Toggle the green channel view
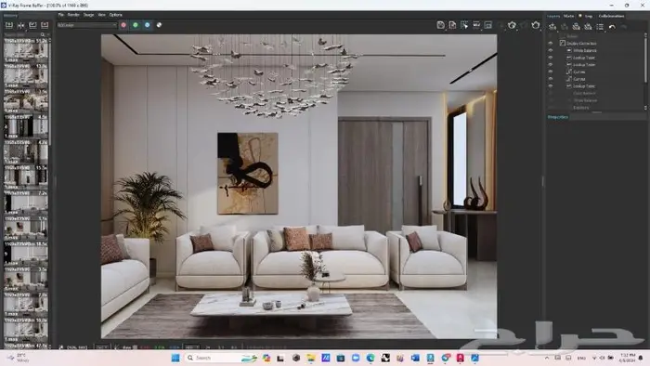650x366 pixels. [136, 25]
